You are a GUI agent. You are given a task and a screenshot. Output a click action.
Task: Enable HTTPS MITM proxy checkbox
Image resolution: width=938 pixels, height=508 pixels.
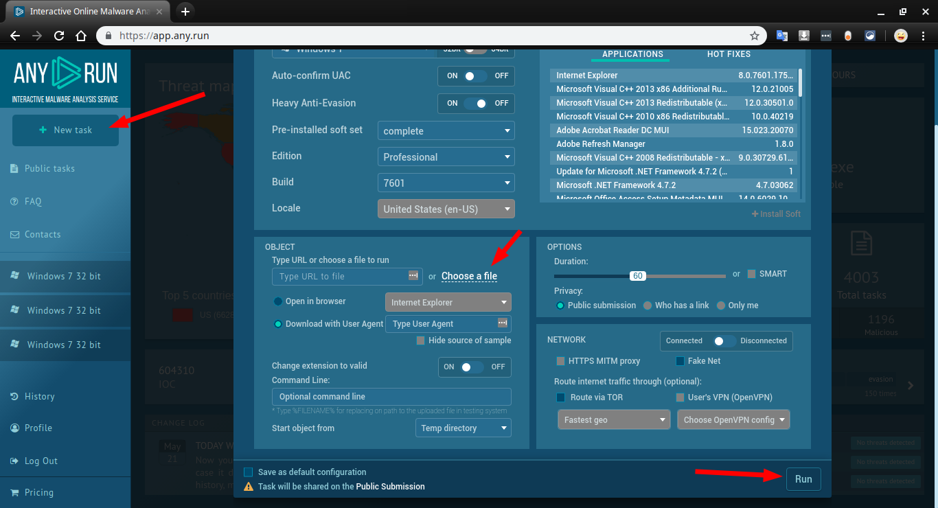(x=561, y=361)
